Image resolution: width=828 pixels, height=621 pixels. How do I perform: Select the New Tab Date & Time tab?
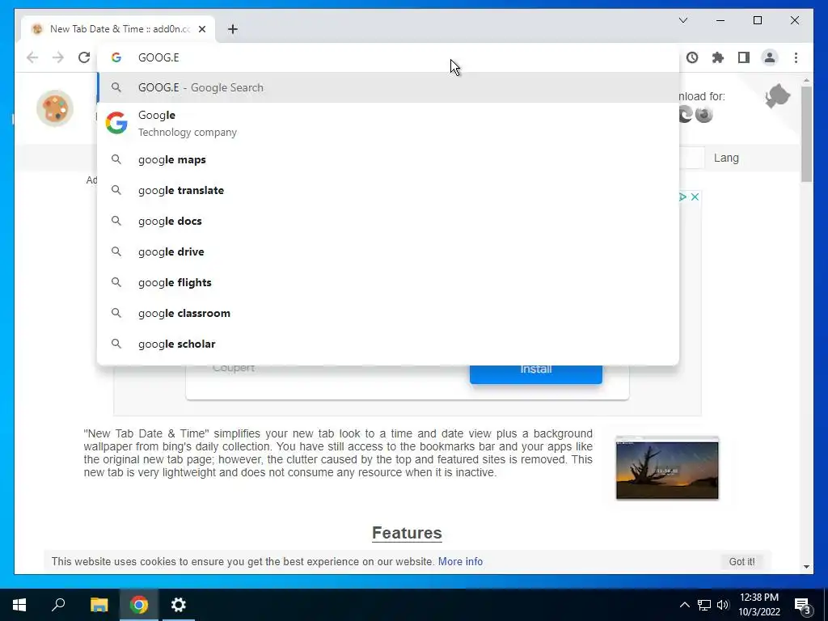(x=118, y=29)
